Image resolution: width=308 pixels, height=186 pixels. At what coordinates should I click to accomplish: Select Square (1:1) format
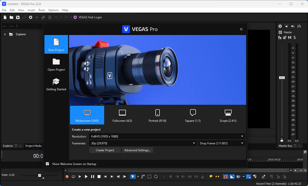click(192, 115)
